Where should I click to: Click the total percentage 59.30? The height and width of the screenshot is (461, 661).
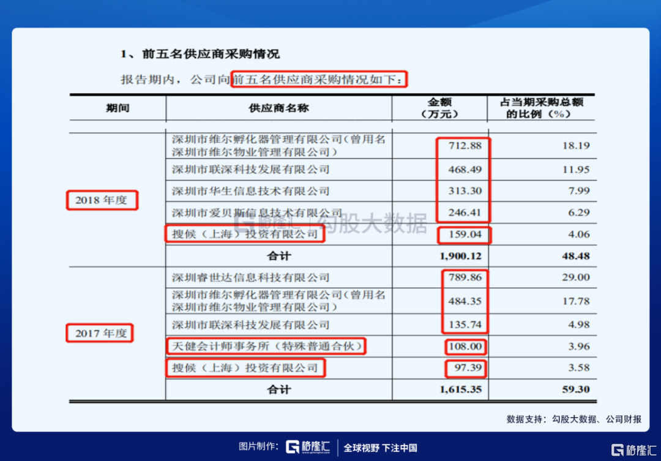(x=576, y=389)
